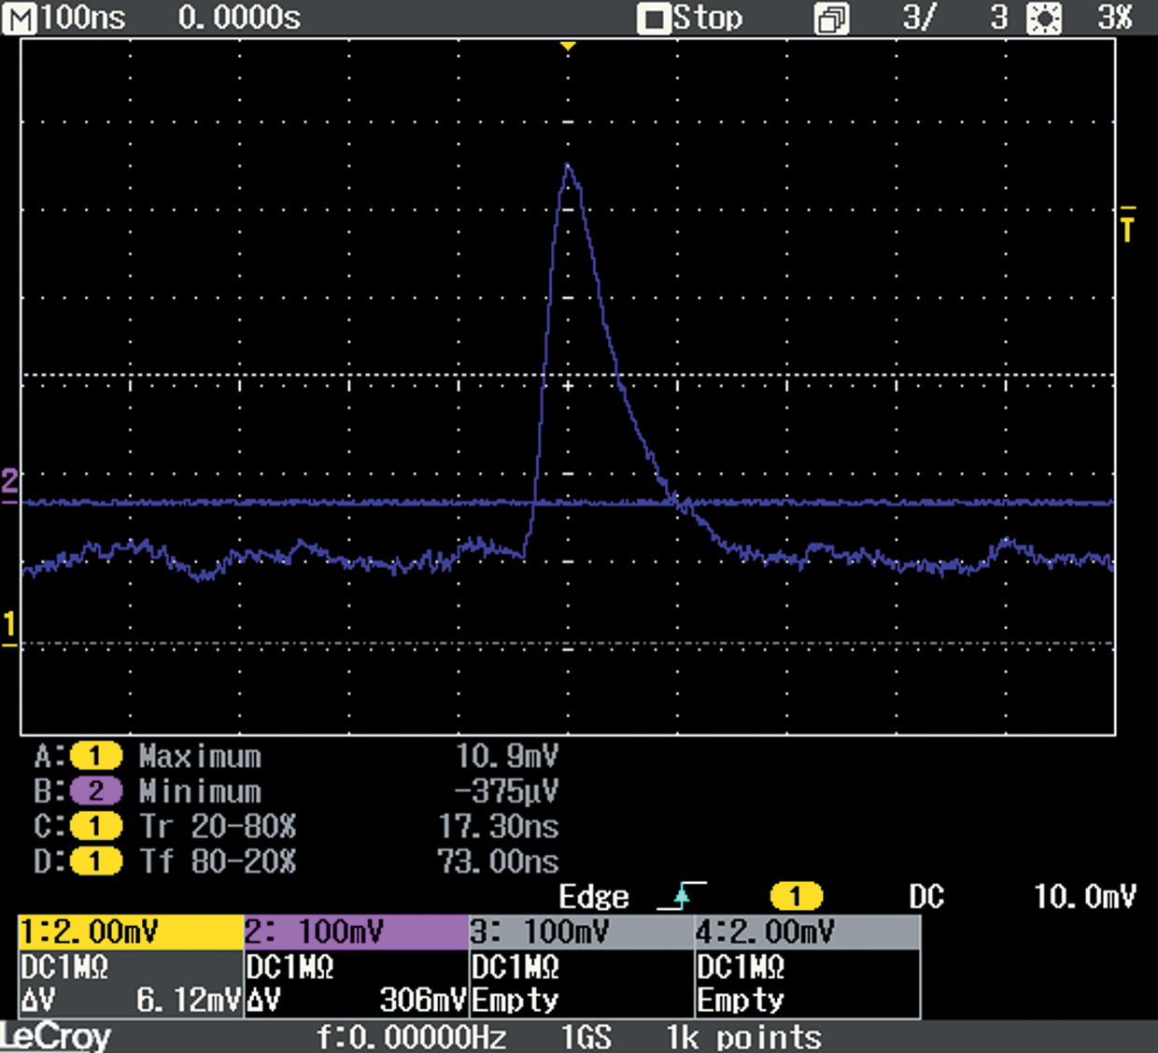Select the yellow trigger position marker above the grid
The image size is (1158, 1053).
pos(568,46)
